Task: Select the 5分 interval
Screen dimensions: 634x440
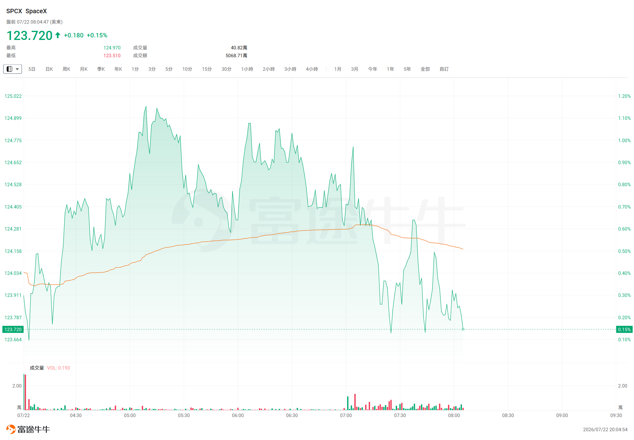Action: (169, 69)
